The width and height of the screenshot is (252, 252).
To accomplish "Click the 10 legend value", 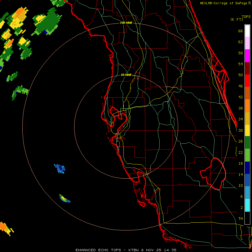I will [x=241, y=186].
